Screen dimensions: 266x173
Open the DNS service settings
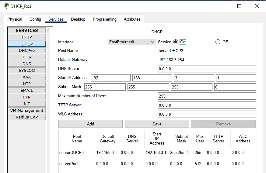tap(27, 64)
